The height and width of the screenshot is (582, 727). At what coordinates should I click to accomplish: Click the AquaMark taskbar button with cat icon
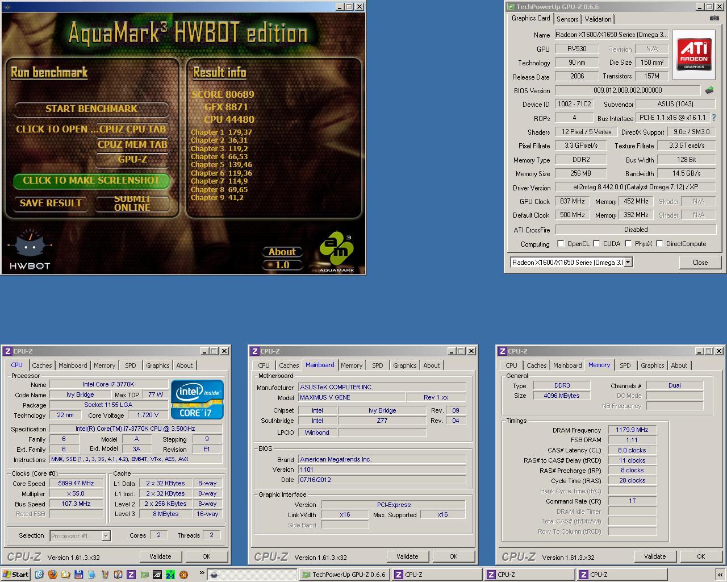[x=252, y=575]
